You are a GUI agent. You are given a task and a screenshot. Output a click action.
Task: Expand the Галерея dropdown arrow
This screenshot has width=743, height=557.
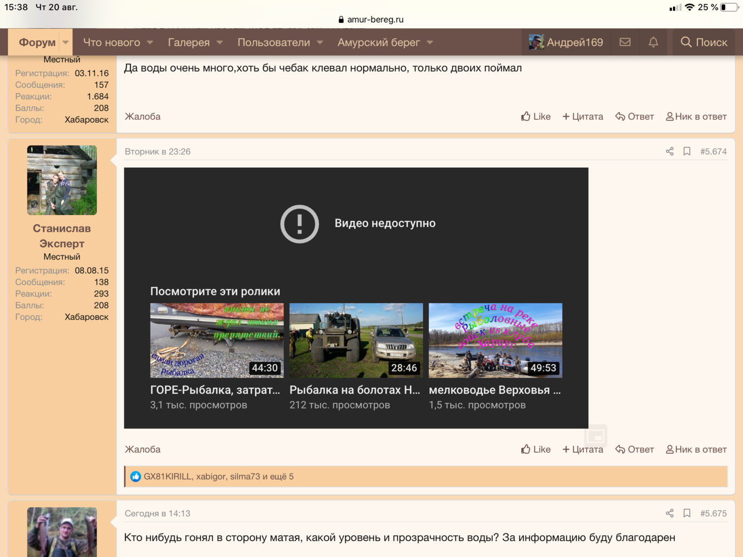point(219,42)
